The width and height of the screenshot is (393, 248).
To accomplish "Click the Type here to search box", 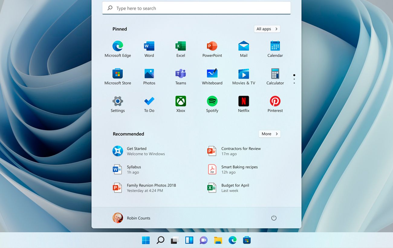I will tap(197, 8).
